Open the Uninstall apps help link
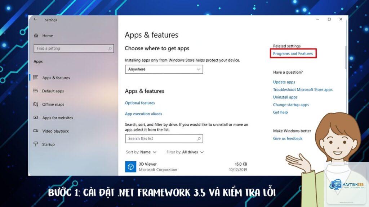 pos(285,97)
